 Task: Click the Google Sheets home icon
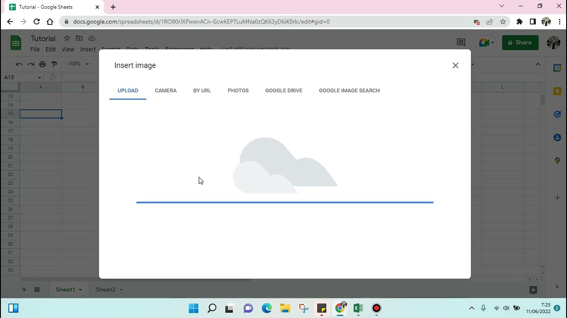(x=16, y=43)
